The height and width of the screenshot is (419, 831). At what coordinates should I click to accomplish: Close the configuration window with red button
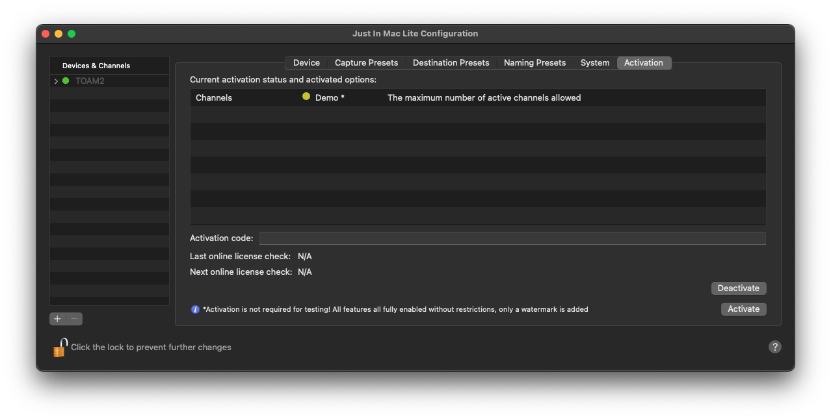[x=46, y=34]
